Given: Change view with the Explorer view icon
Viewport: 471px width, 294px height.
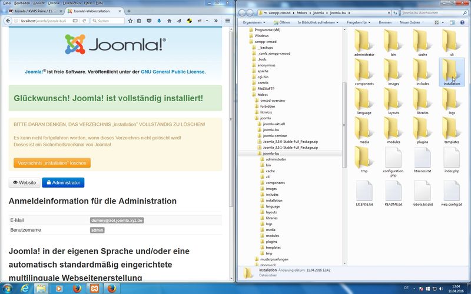Looking at the screenshot, I should (x=437, y=22).
